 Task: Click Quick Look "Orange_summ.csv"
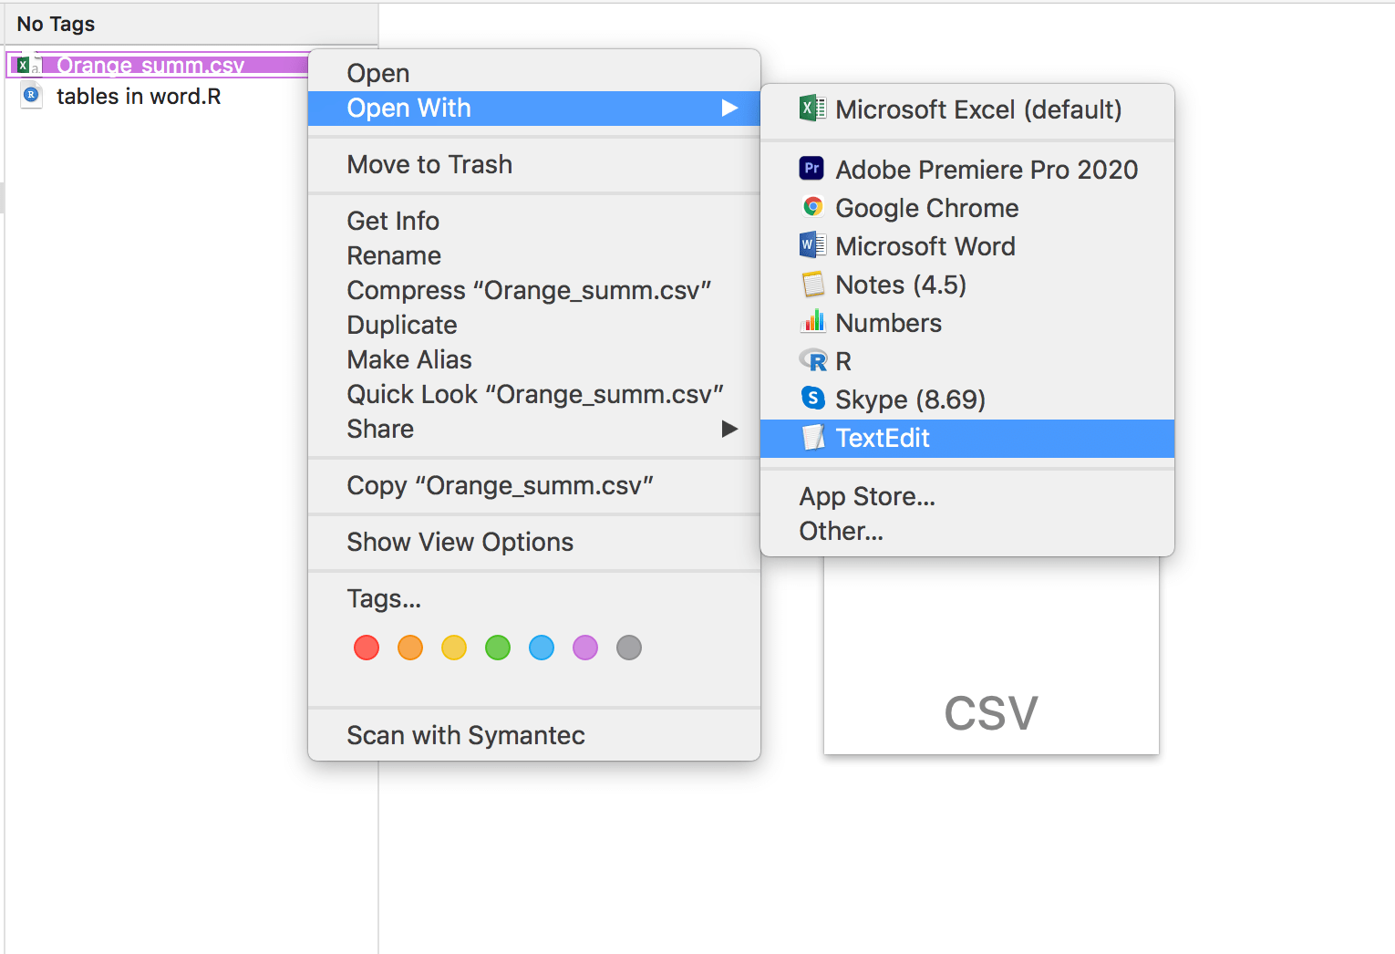pyautogui.click(x=534, y=394)
